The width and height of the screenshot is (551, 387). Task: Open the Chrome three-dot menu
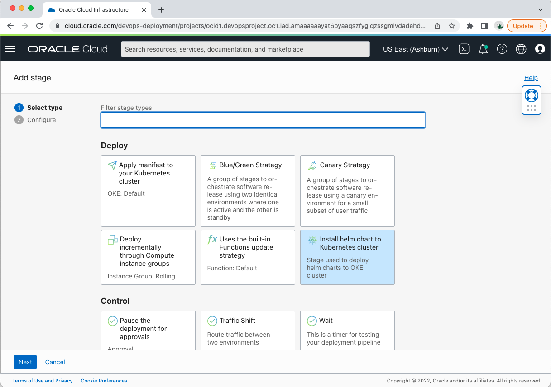tap(541, 26)
